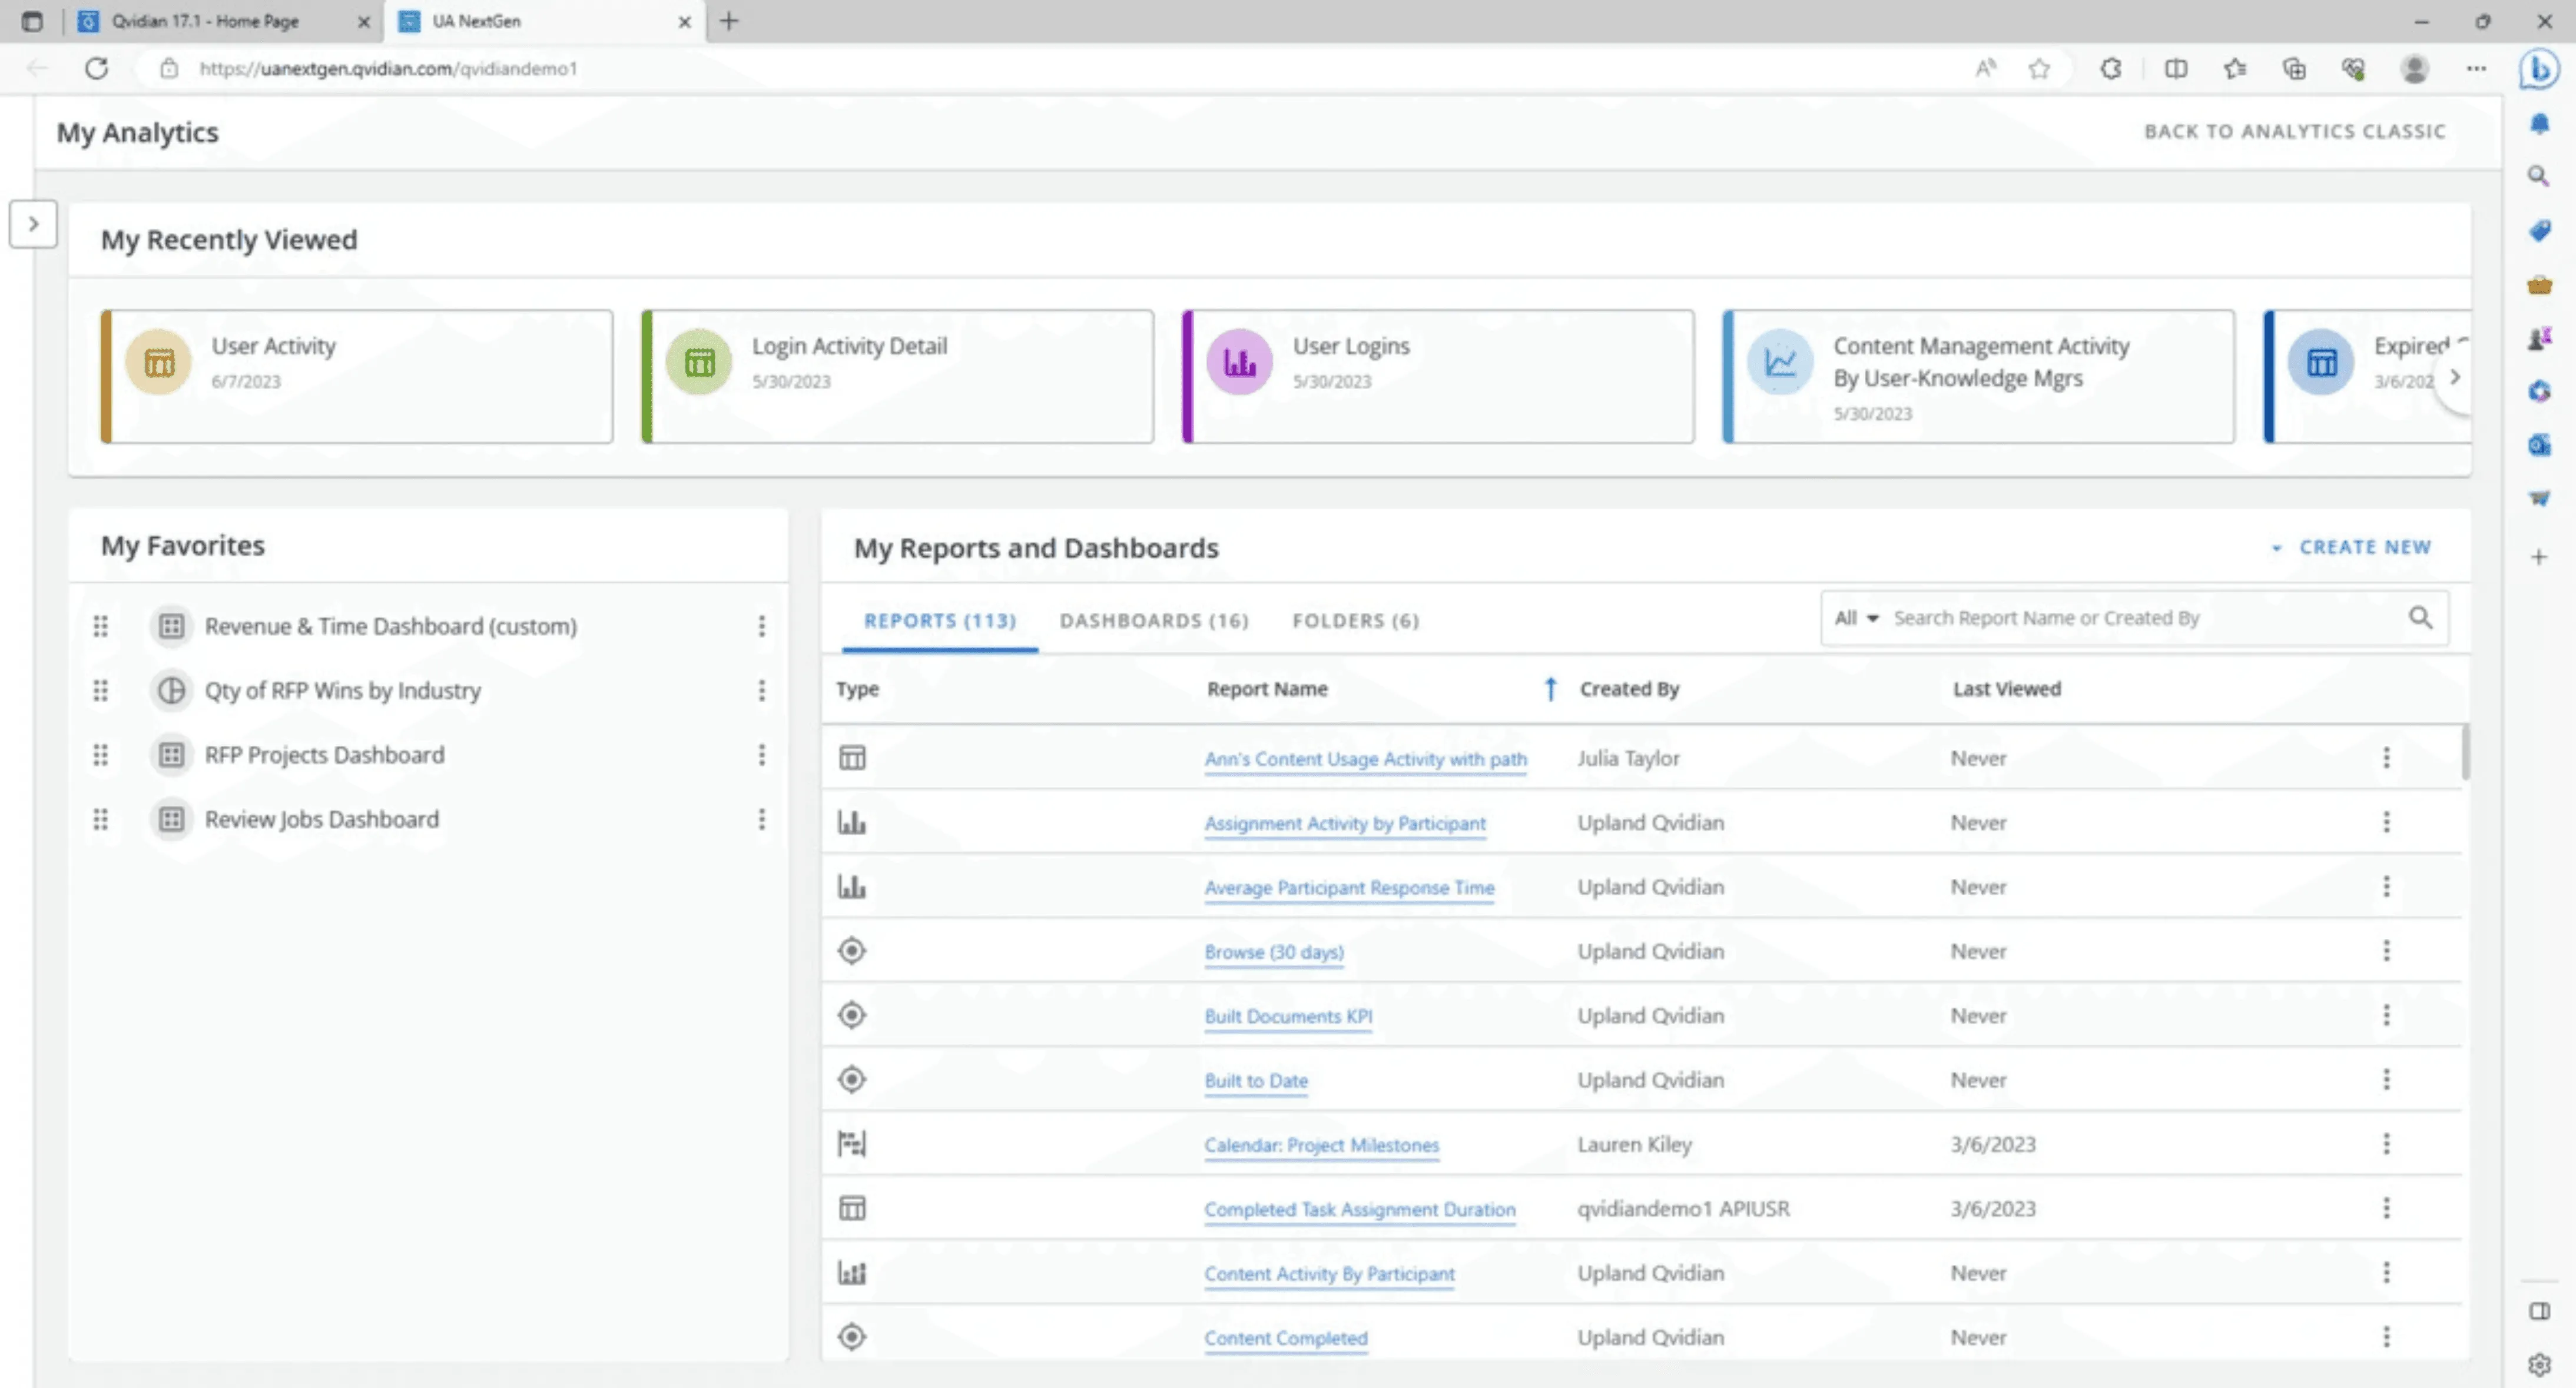The height and width of the screenshot is (1388, 2576).
Task: Refresh the browser page
Action: tap(96, 68)
